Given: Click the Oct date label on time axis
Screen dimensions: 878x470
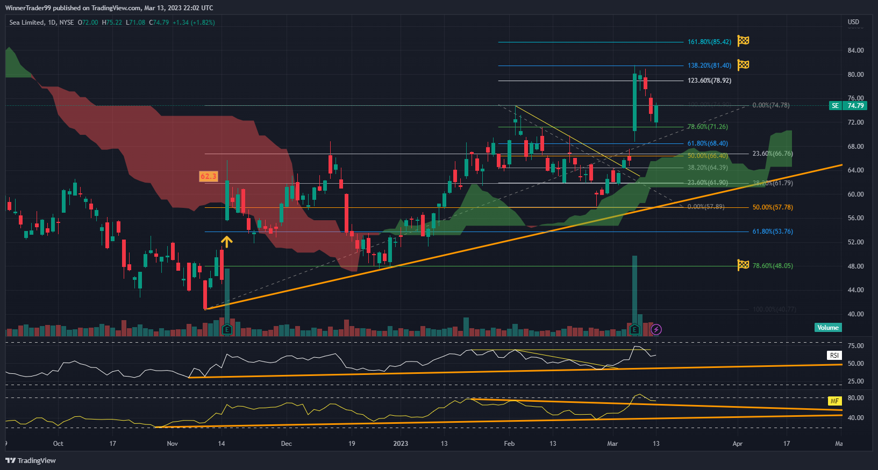Looking at the screenshot, I should (58, 444).
